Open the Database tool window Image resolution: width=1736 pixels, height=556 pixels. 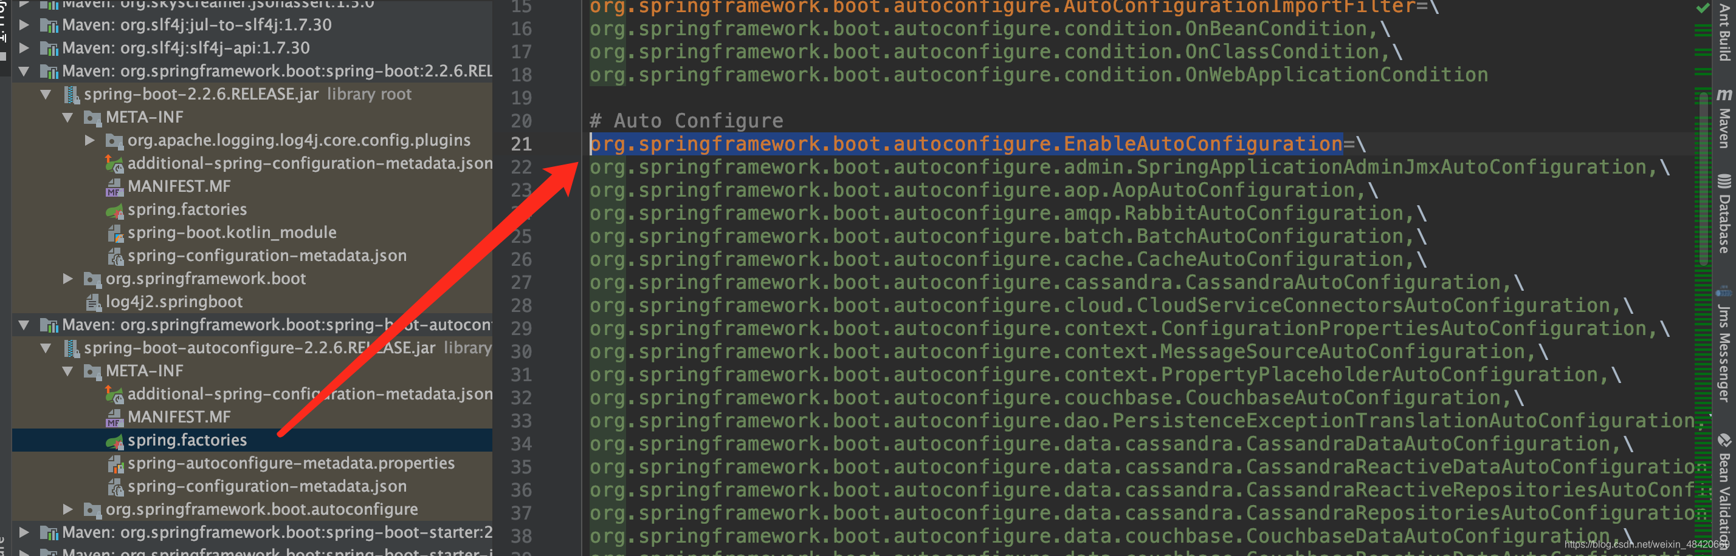coord(1723,224)
